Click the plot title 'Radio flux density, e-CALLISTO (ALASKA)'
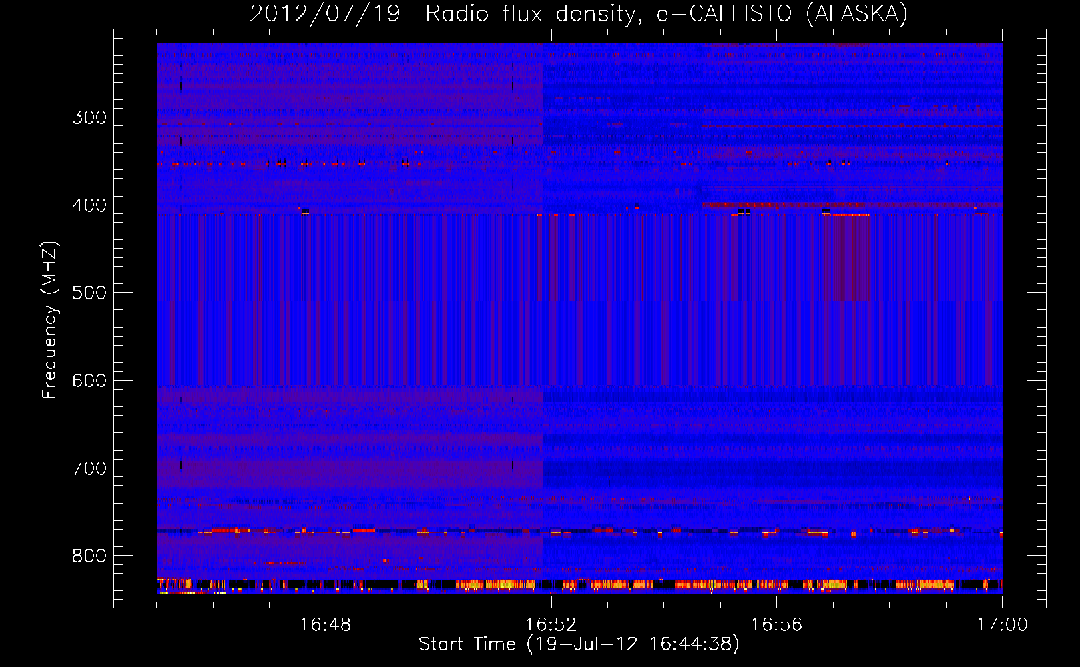This screenshot has height=667, width=1080. click(x=666, y=14)
